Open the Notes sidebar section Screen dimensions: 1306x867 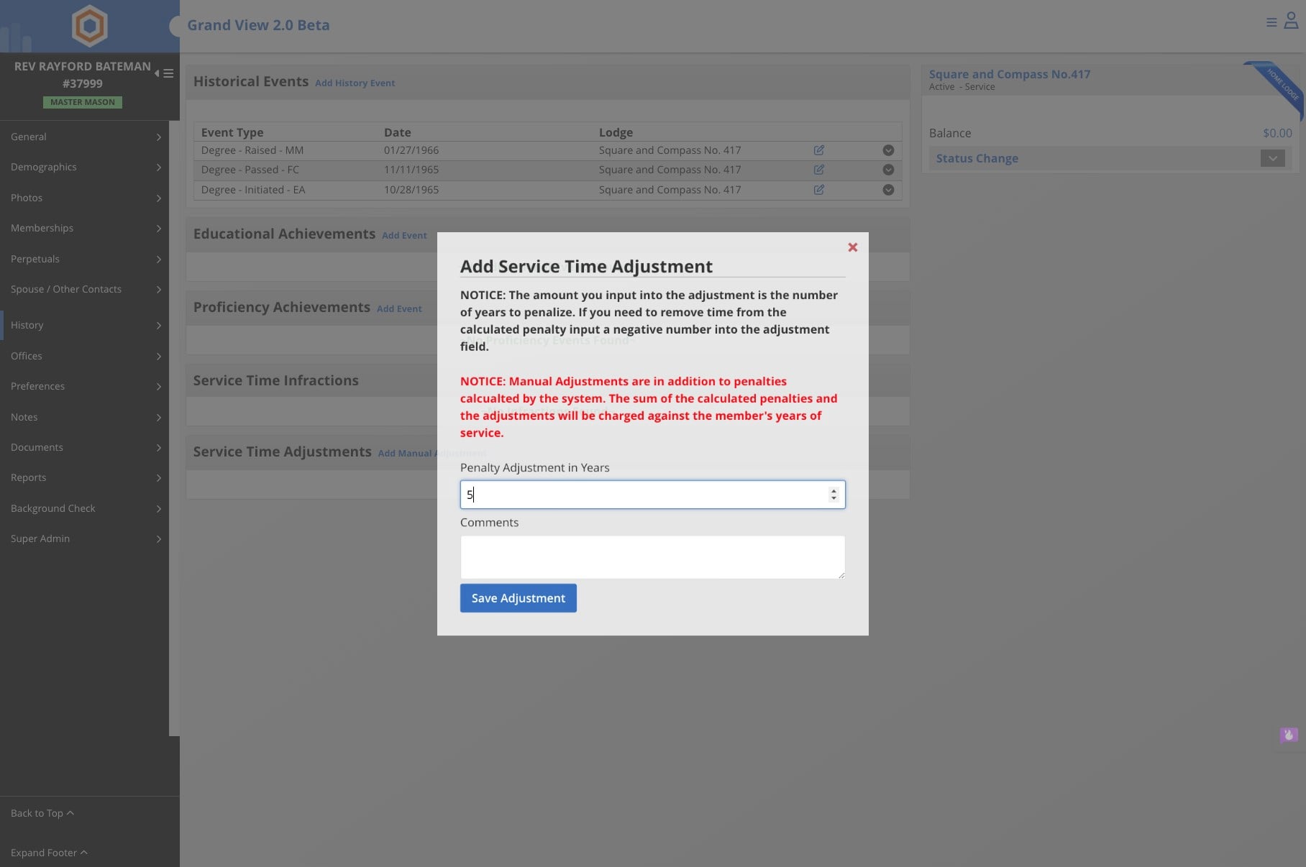[x=84, y=417]
